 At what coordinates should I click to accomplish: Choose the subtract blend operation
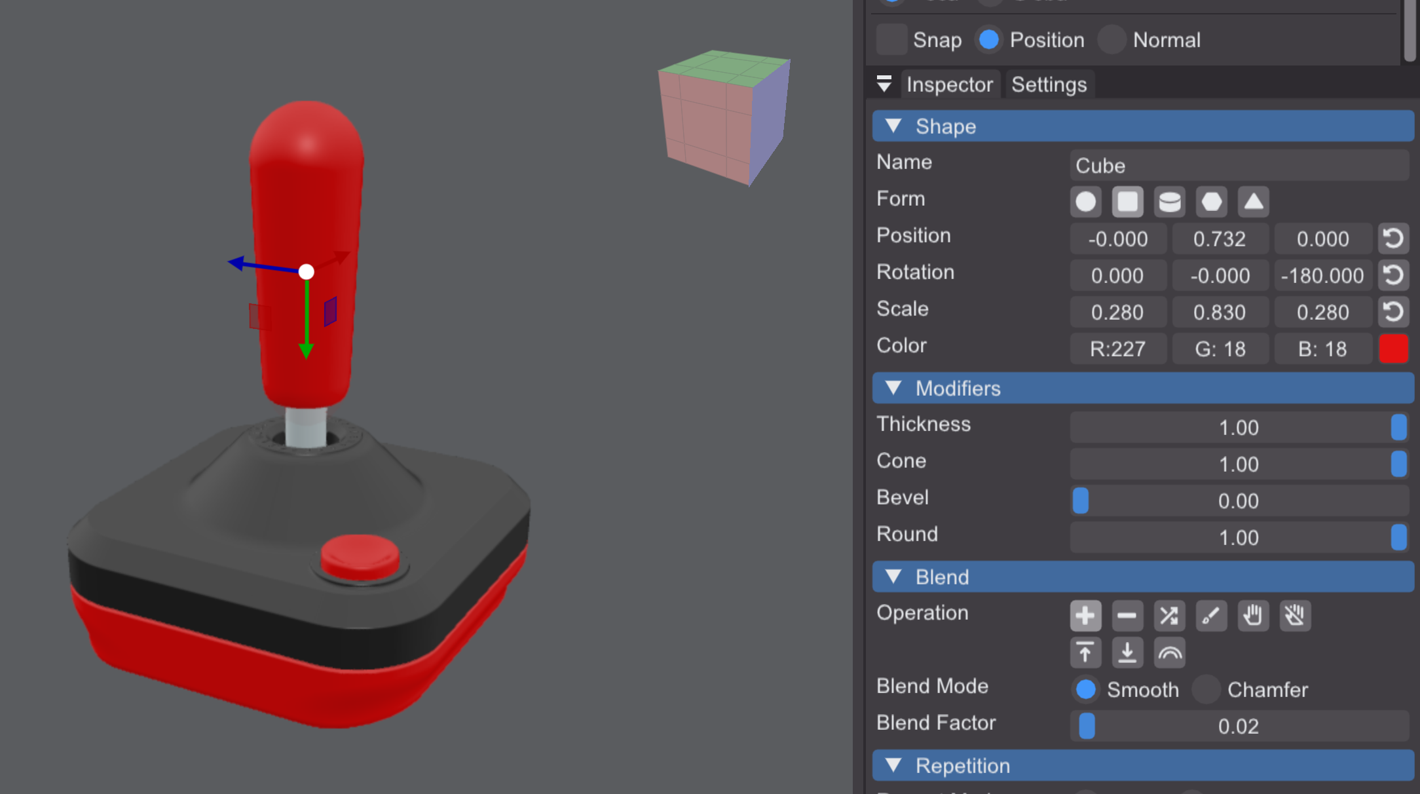pyautogui.click(x=1127, y=616)
